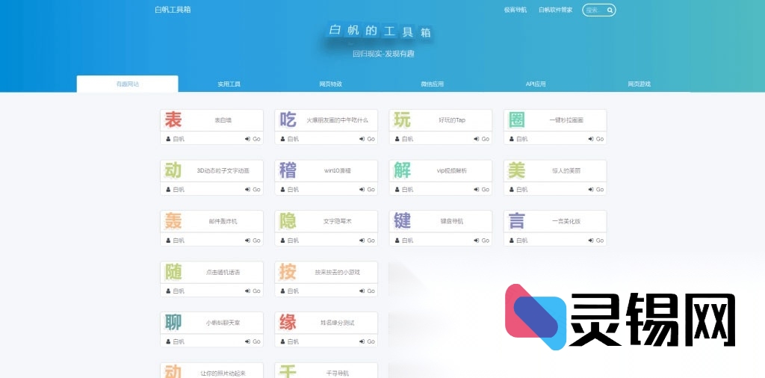Click Go on the 邮件轰炸机 card

click(x=253, y=241)
